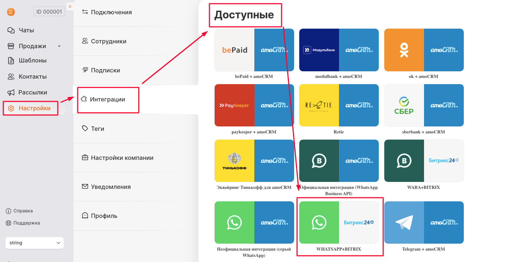Collapse the sidebar with double-chevron arrow

[70, 6]
